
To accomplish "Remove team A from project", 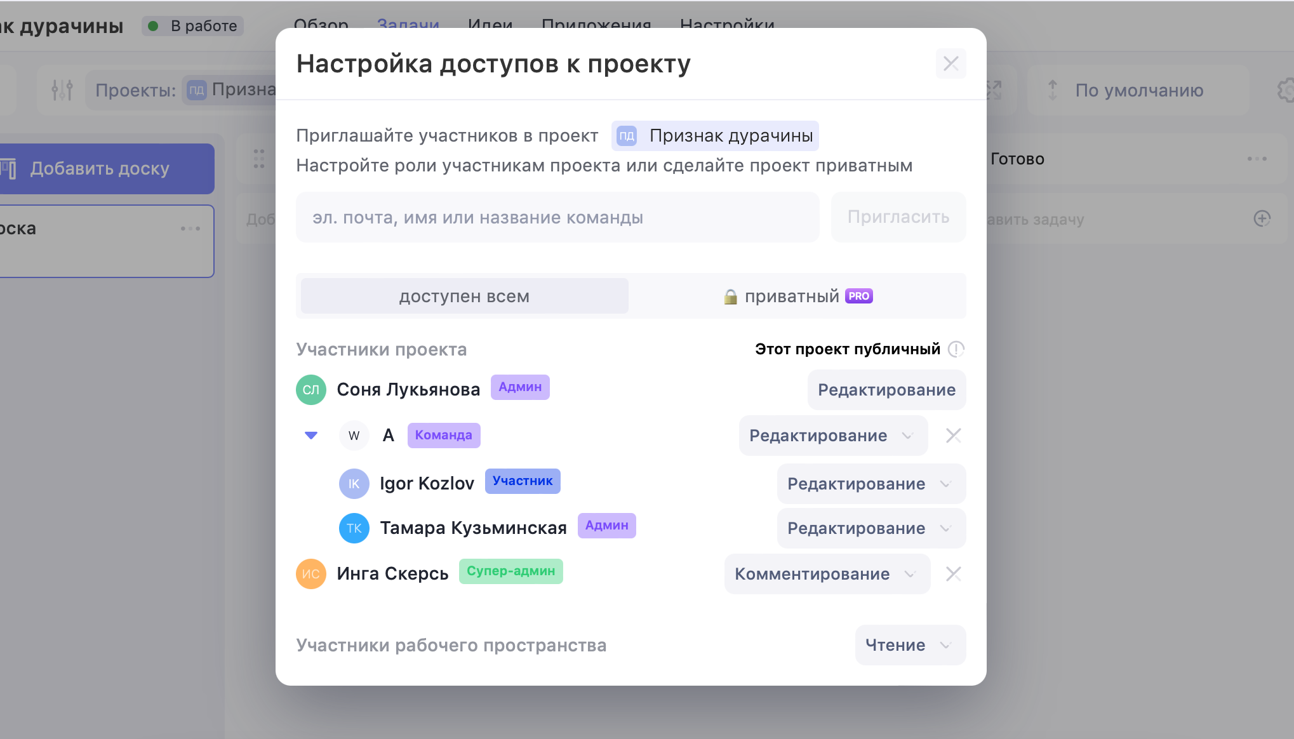I will pyautogui.click(x=953, y=436).
